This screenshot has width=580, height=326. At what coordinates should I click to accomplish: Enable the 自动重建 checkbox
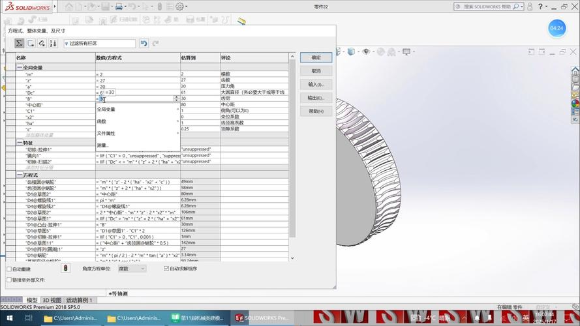9,269
